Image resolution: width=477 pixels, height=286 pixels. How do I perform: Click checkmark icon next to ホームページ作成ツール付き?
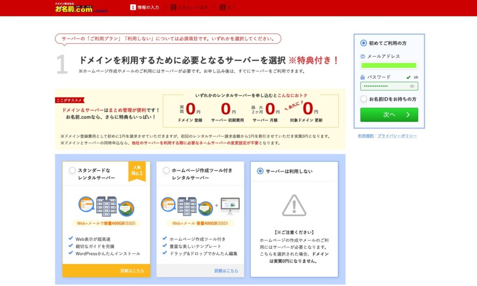coord(164,238)
